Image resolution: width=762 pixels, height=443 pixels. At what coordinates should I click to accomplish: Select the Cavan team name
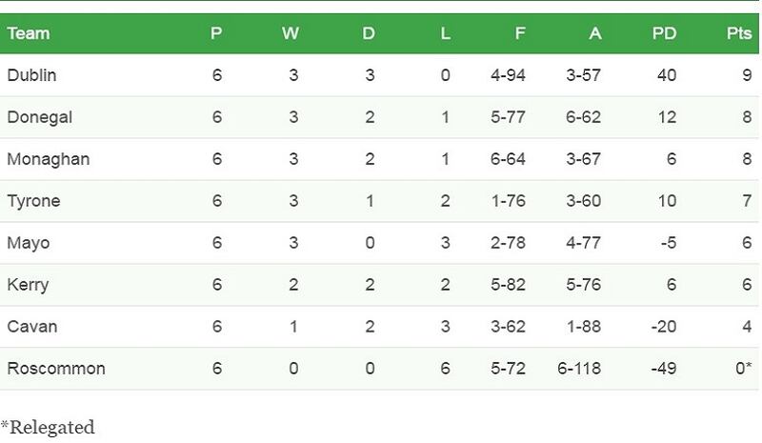pos(31,327)
